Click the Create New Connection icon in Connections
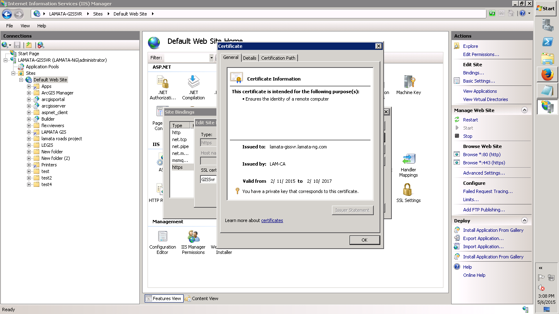The image size is (559, 314). click(x=5, y=45)
